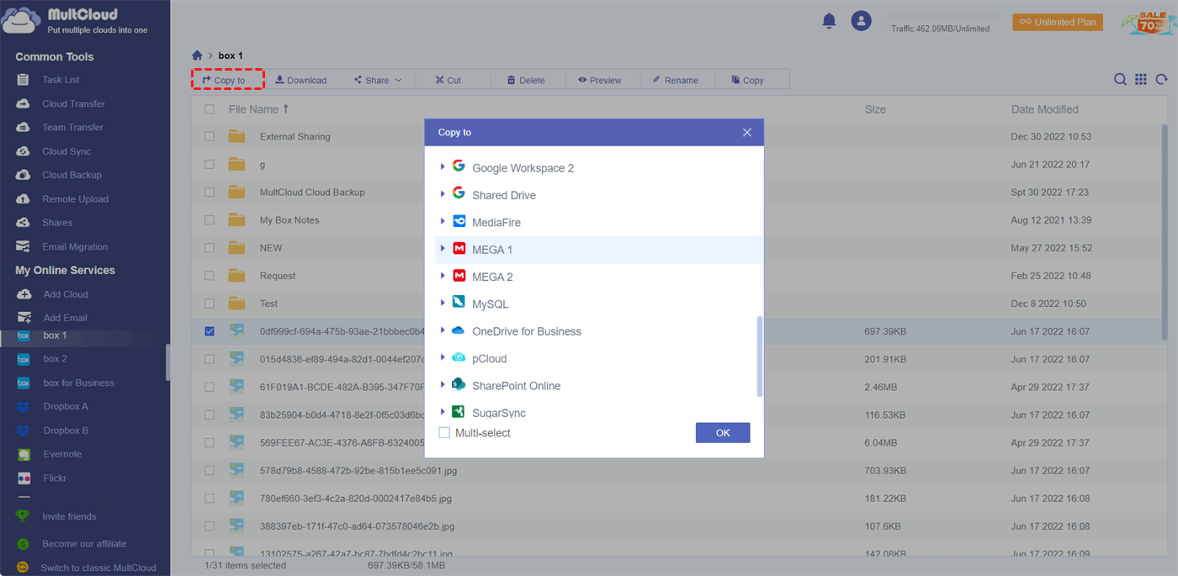The image size is (1178, 576).
Task: Open Team Transfer in sidebar
Action: click(72, 128)
